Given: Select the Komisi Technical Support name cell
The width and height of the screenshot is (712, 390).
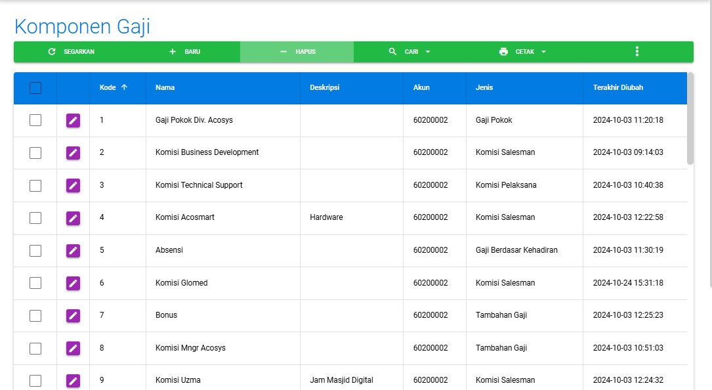Looking at the screenshot, I should pos(199,185).
